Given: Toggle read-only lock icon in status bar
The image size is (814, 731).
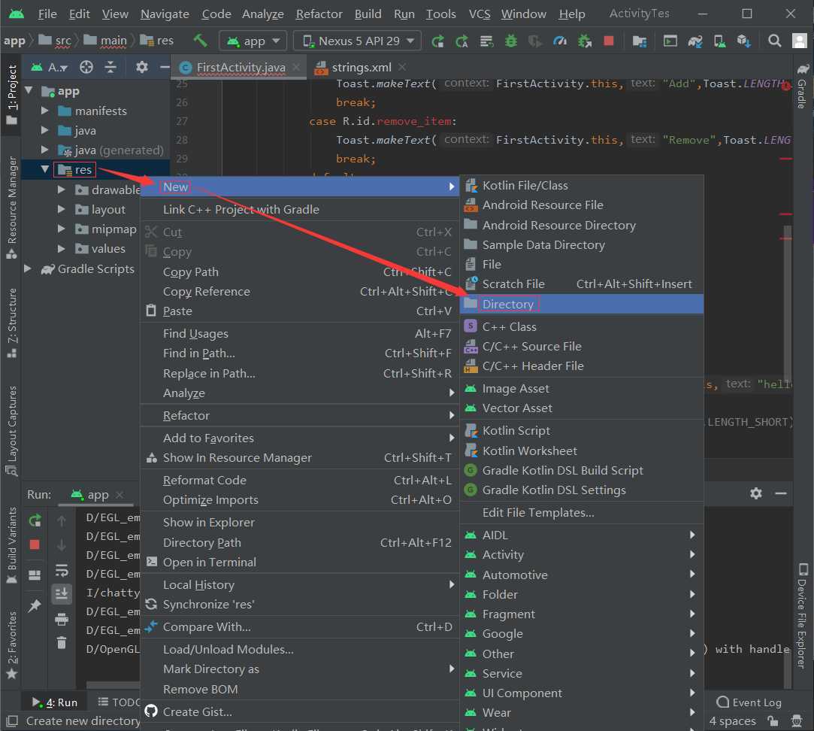Looking at the screenshot, I should pyautogui.click(x=773, y=721).
